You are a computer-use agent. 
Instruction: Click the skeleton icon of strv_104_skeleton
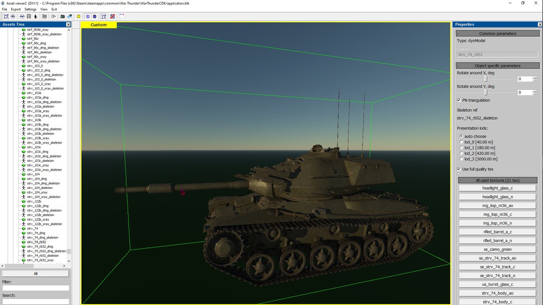(24, 188)
